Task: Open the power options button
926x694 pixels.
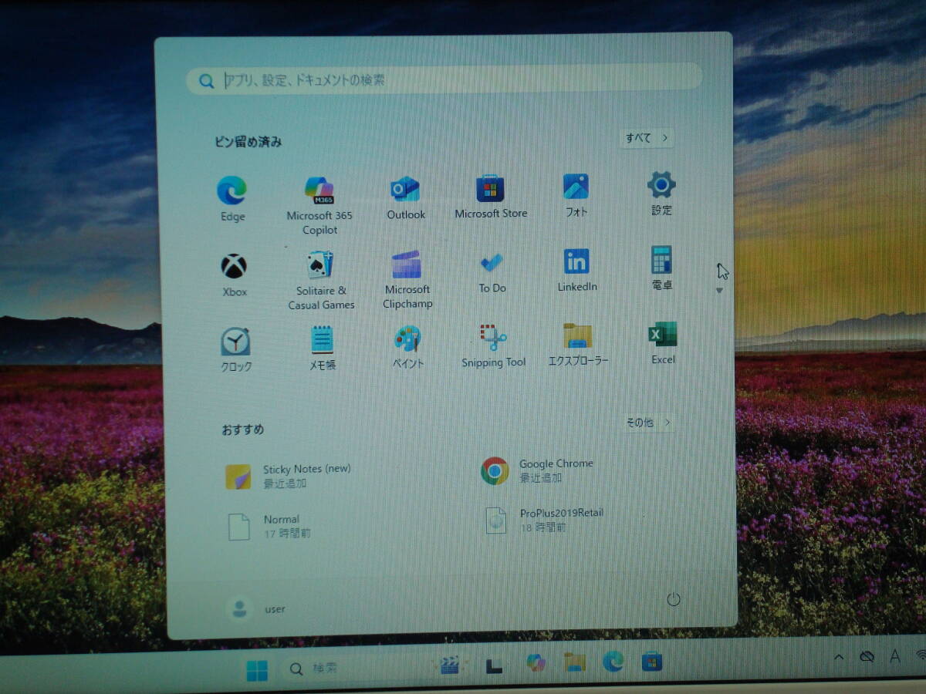Action: pyautogui.click(x=673, y=599)
